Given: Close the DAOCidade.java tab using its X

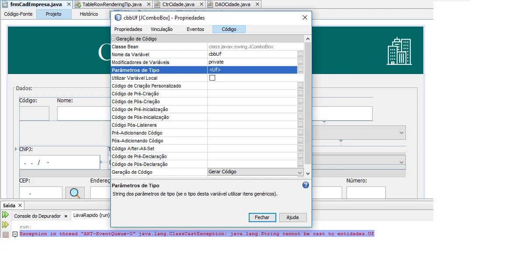Looking at the screenshot, I should [257, 4].
